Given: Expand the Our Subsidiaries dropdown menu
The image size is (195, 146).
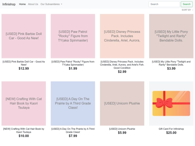Looking at the screenshot, I should (51, 4).
